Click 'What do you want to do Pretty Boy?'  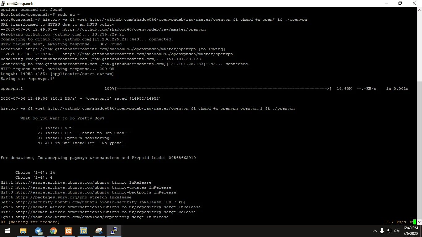(x=62, y=118)
